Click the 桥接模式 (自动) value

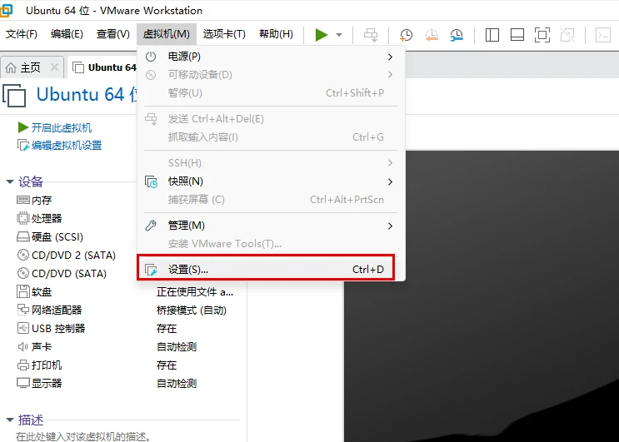point(192,310)
